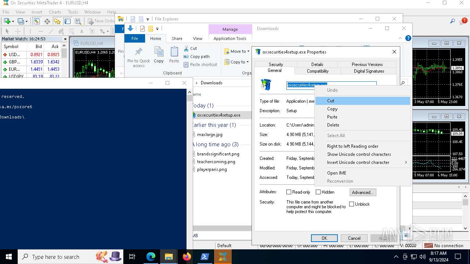This screenshot has height=264, width=470.
Task: Toggle the Data Window crosshair-circle icon
Action: [47, 21]
